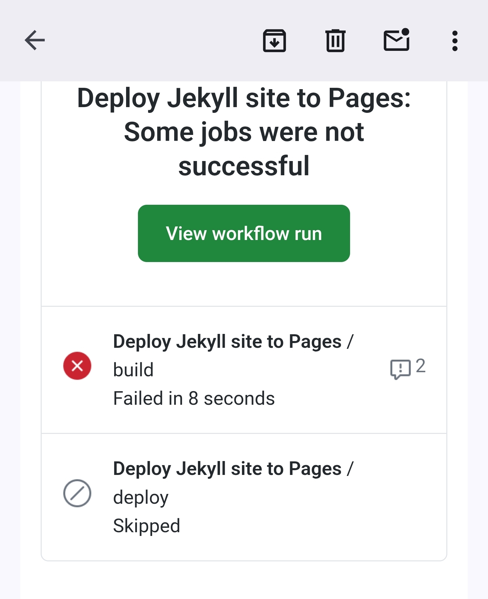
Task: Select headline line Deploy Jekyll site to Pages:
Action: [x=244, y=98]
